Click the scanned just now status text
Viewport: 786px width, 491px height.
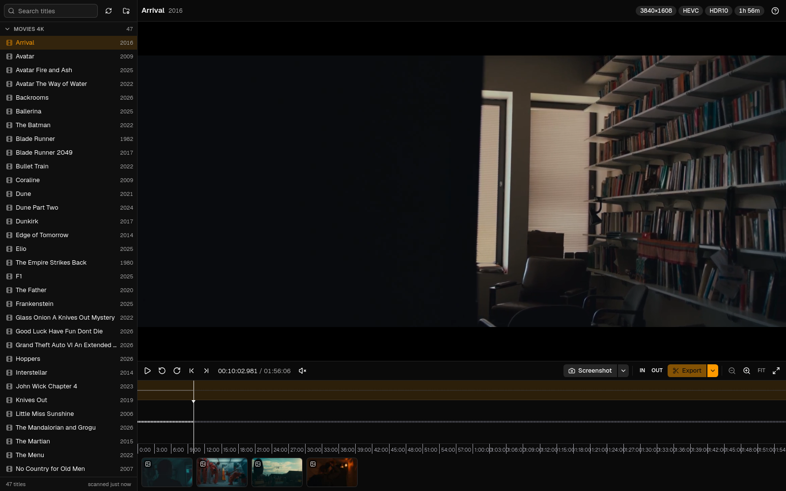(110, 484)
